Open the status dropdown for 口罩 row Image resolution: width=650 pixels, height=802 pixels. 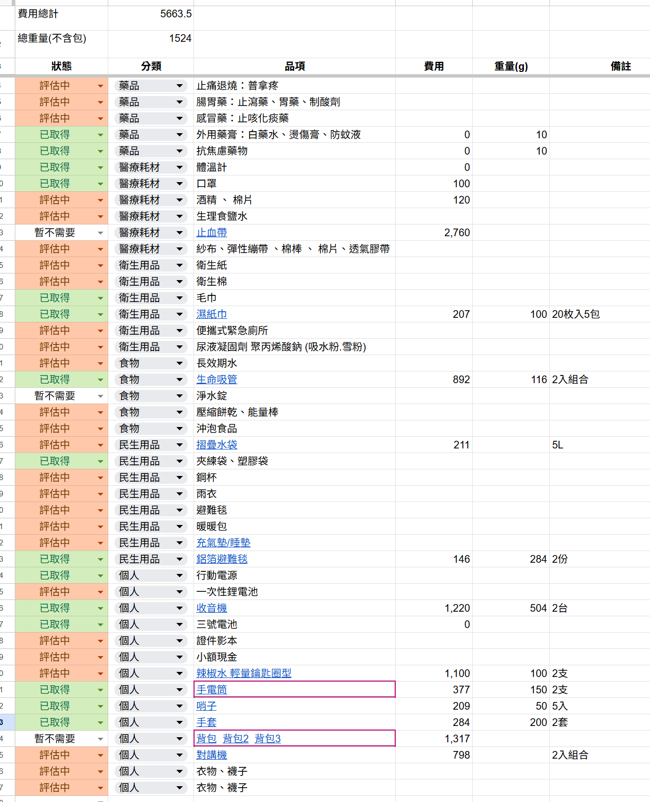pyautogui.click(x=101, y=184)
